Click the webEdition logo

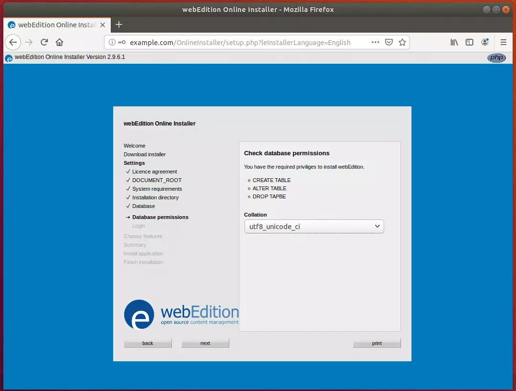181,314
